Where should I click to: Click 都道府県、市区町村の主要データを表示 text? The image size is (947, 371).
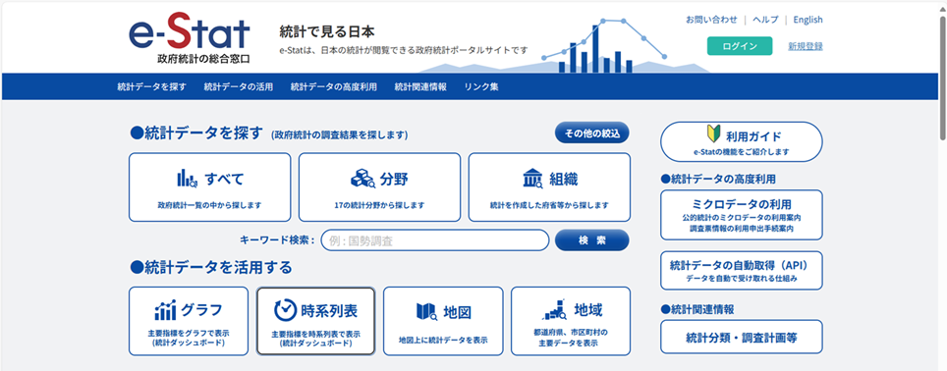[571, 338]
